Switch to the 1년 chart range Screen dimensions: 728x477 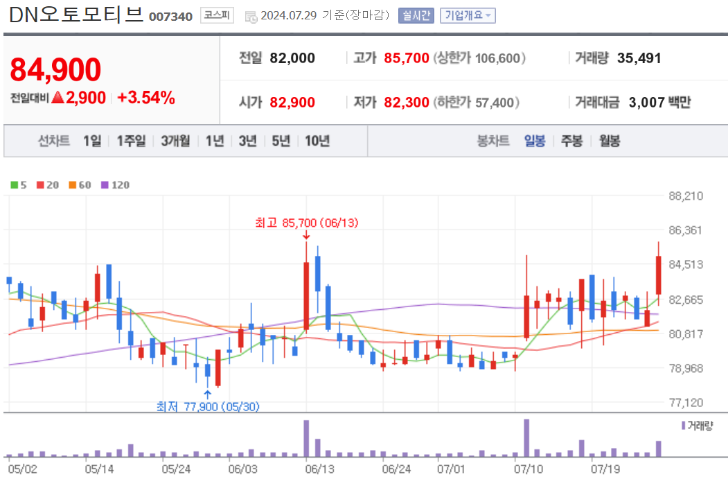coord(215,141)
